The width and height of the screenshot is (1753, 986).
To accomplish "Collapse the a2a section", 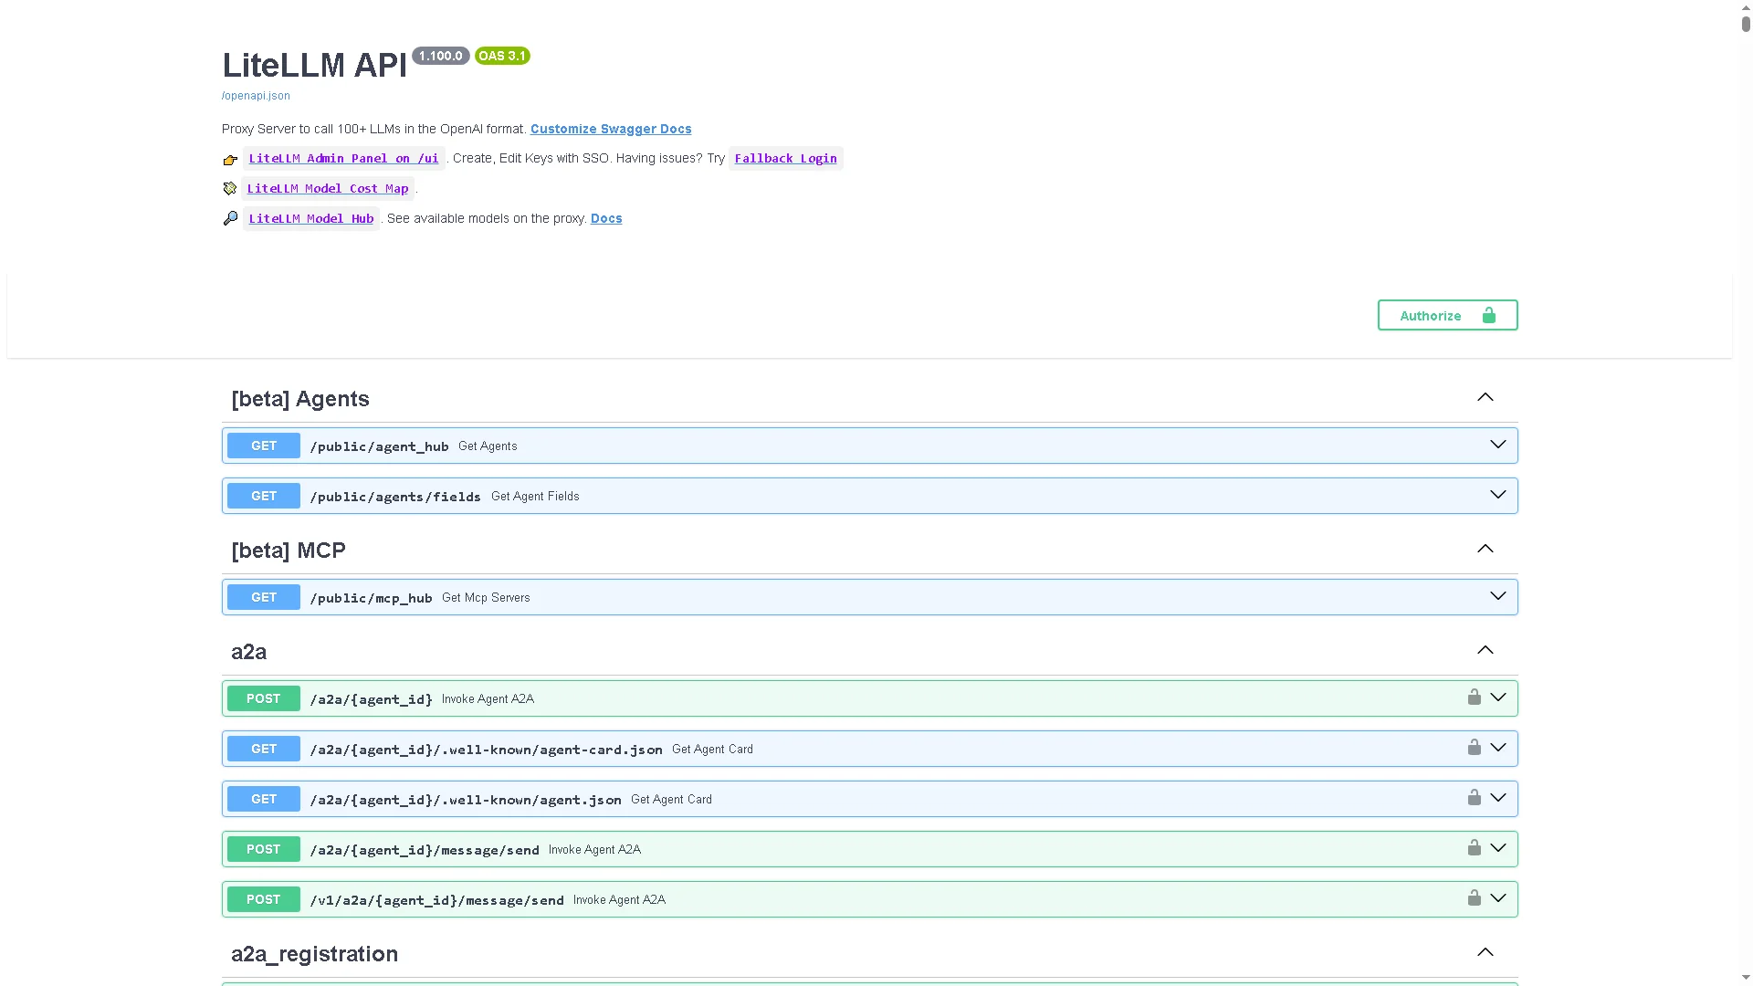I will pos(1485,650).
